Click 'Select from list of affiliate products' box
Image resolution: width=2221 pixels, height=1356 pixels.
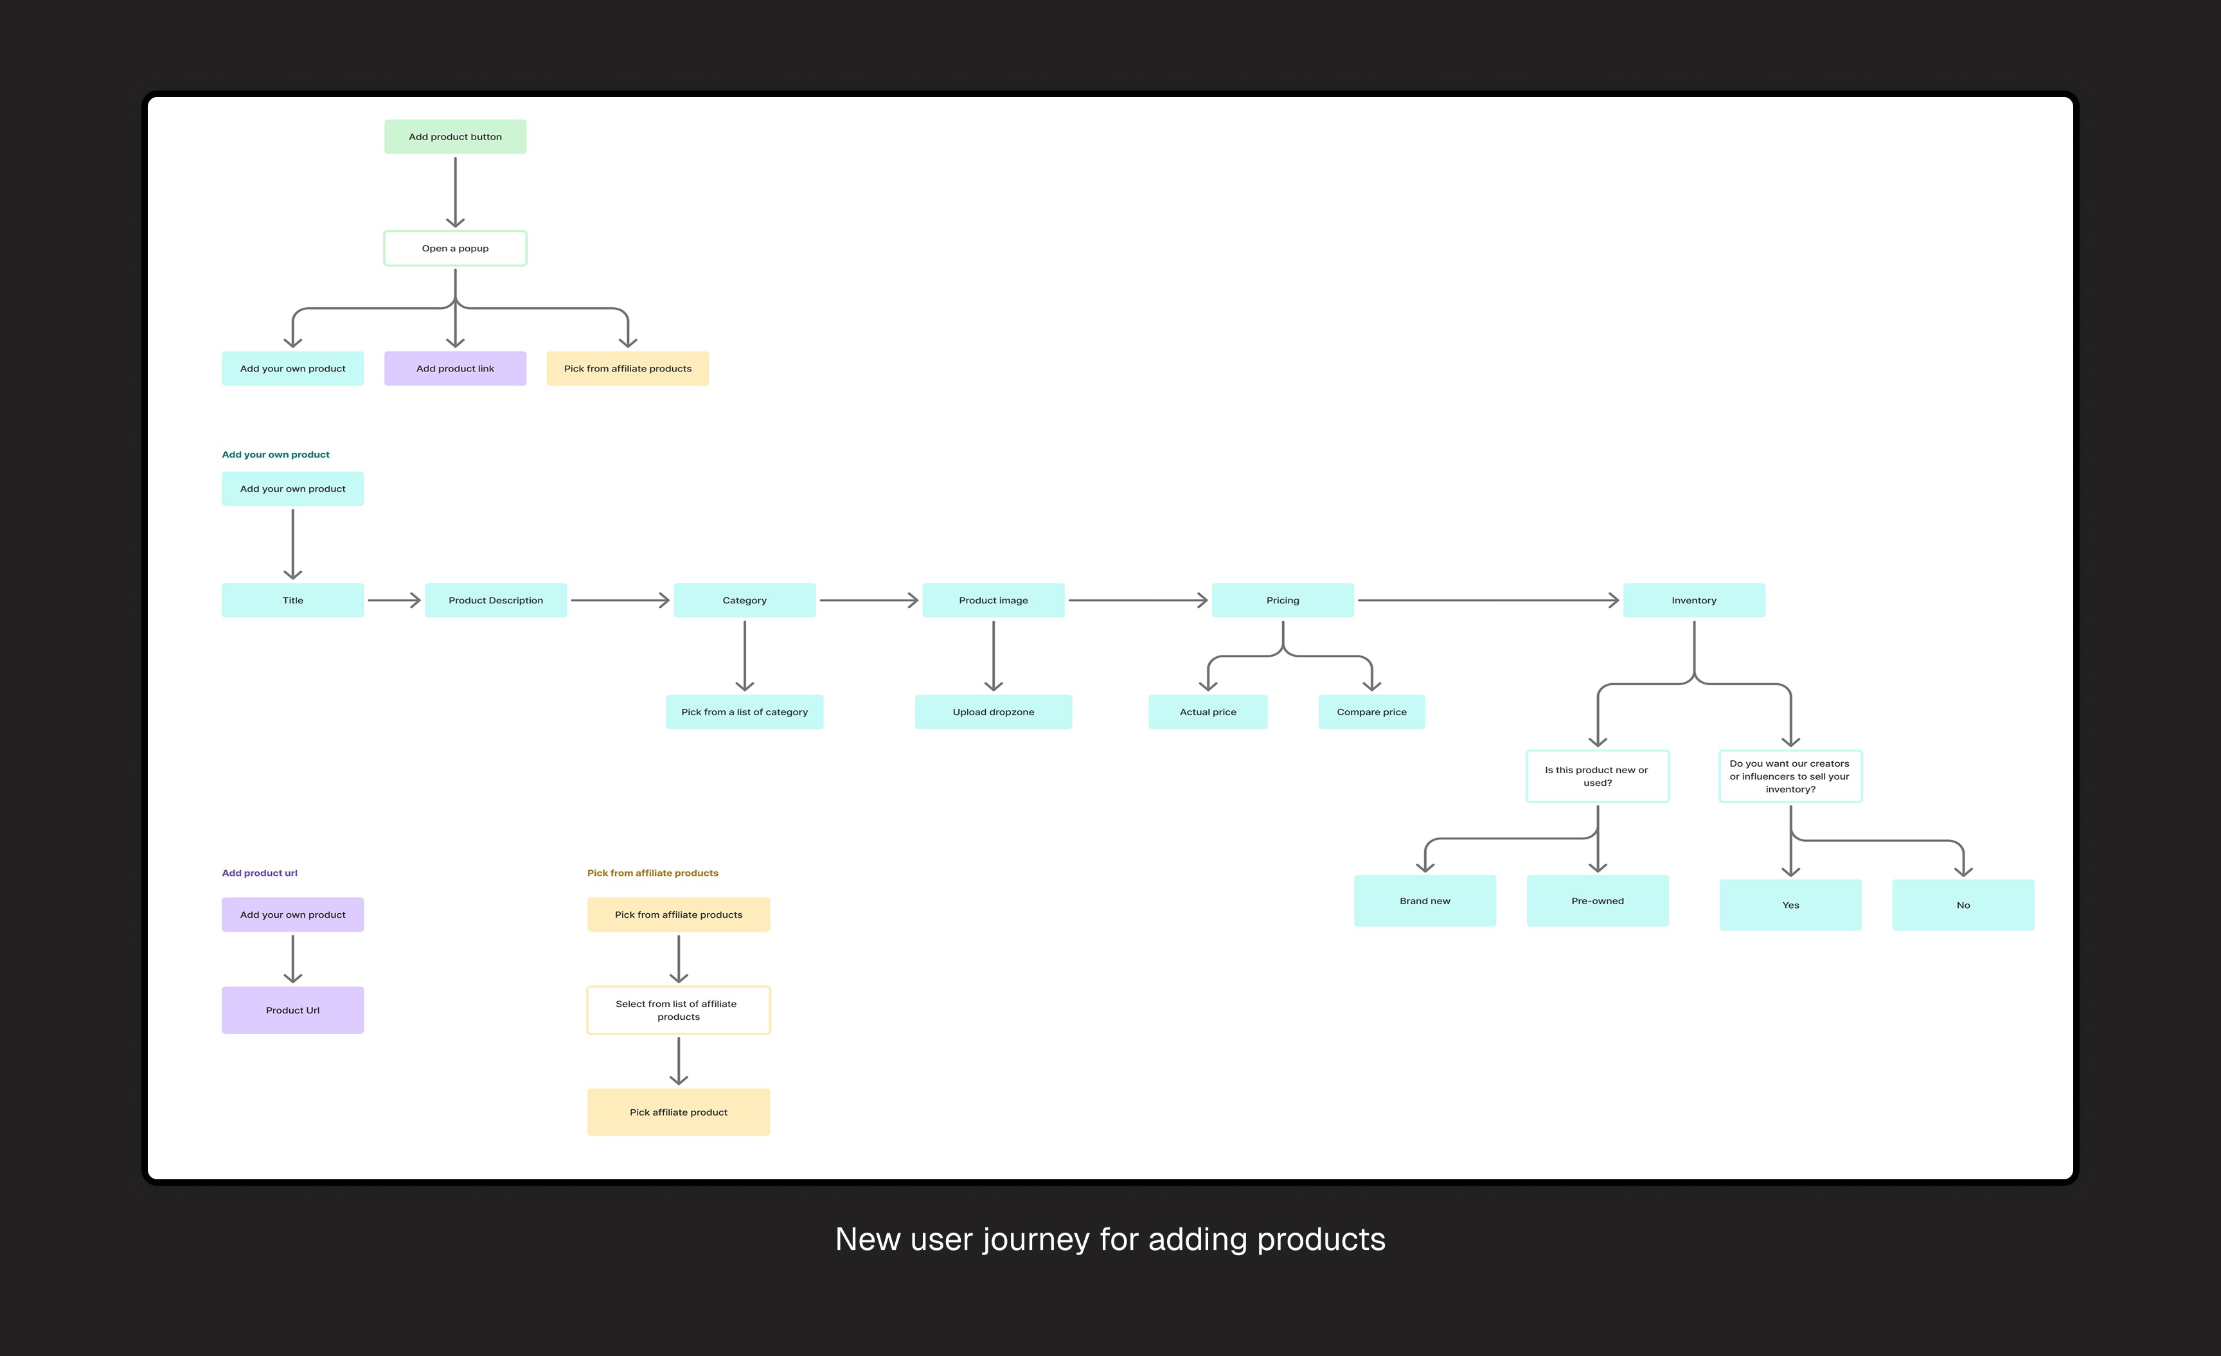pyautogui.click(x=678, y=1010)
